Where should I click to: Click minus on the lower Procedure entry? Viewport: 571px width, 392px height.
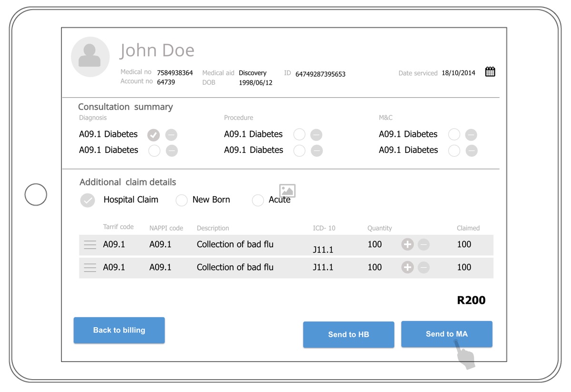click(316, 151)
